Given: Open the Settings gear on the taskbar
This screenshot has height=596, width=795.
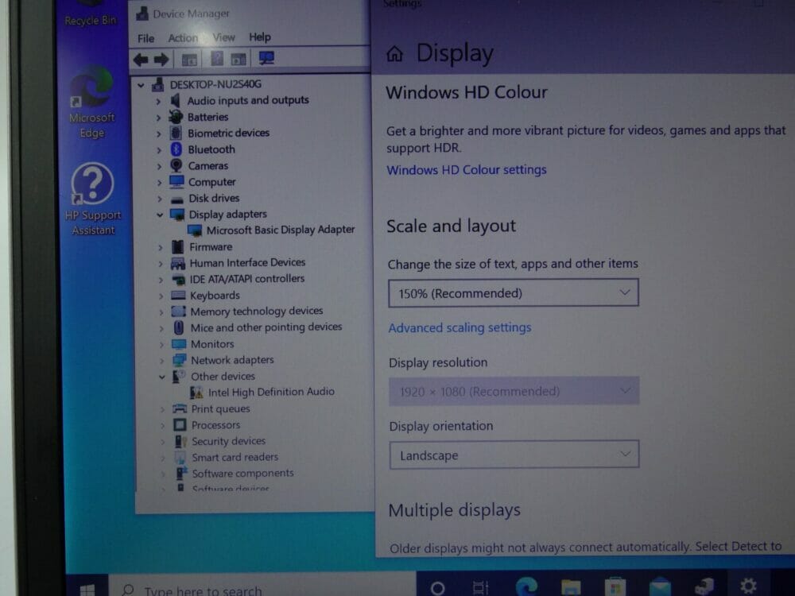Looking at the screenshot, I should (748, 586).
